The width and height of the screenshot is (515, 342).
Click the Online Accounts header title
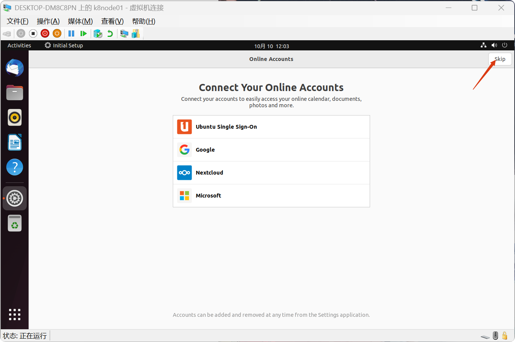pos(271,59)
